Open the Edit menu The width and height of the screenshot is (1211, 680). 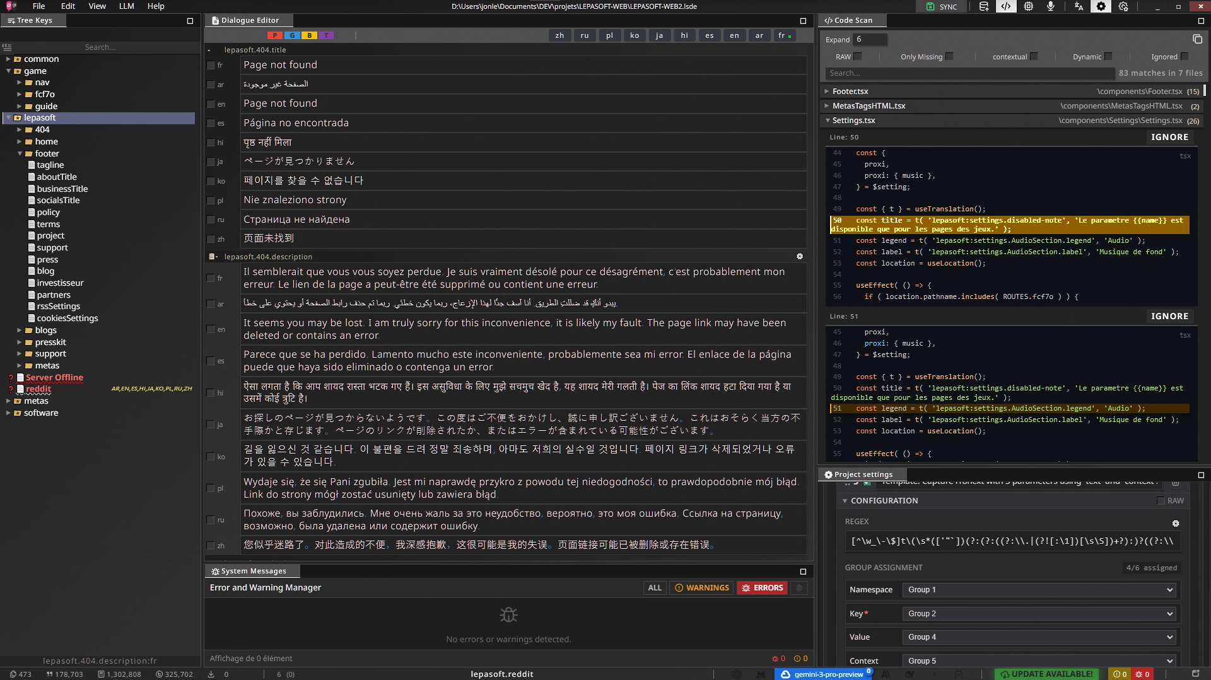pos(68,6)
